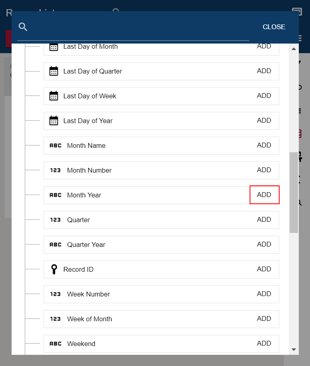Add Last Day of Quarter field

tap(264, 71)
